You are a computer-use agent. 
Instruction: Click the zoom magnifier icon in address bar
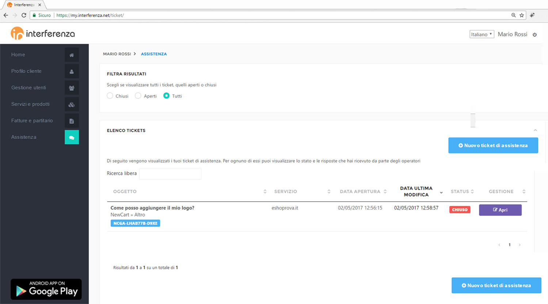tap(513, 15)
